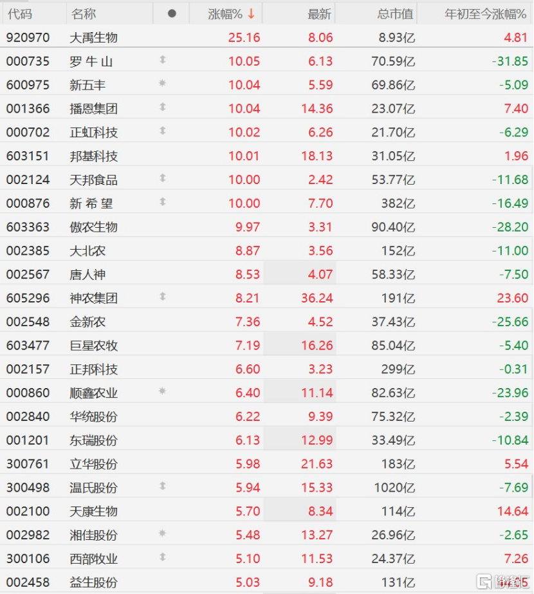Select stock name 巨星农牧
The height and width of the screenshot is (594, 534).
point(93,346)
